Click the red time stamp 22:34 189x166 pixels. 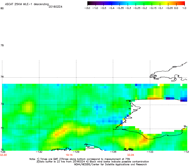click(131, 155)
